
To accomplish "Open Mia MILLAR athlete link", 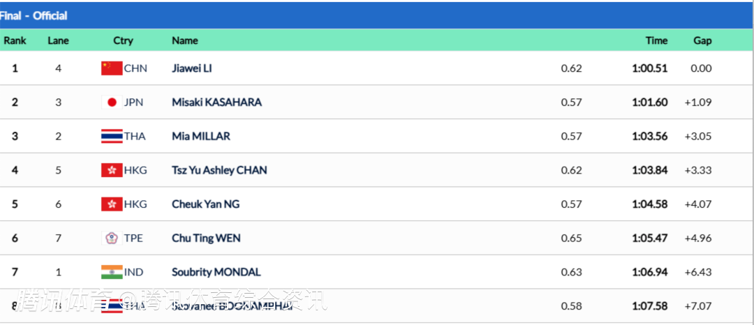I will coord(201,137).
